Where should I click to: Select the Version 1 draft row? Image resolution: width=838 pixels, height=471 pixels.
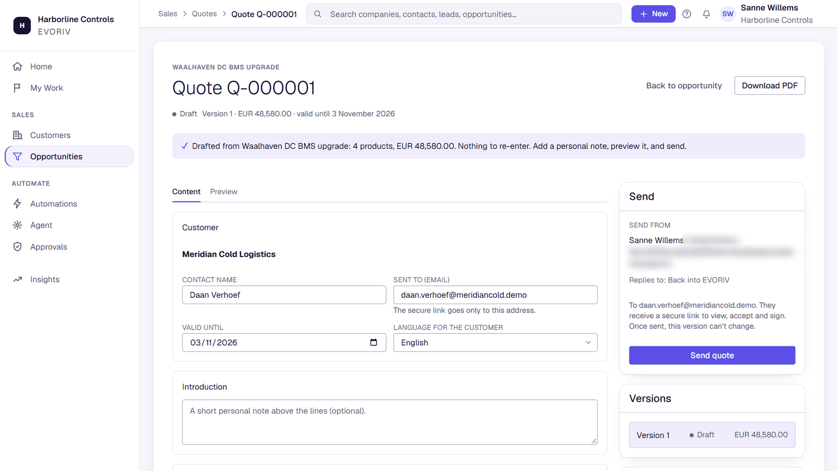coord(712,435)
